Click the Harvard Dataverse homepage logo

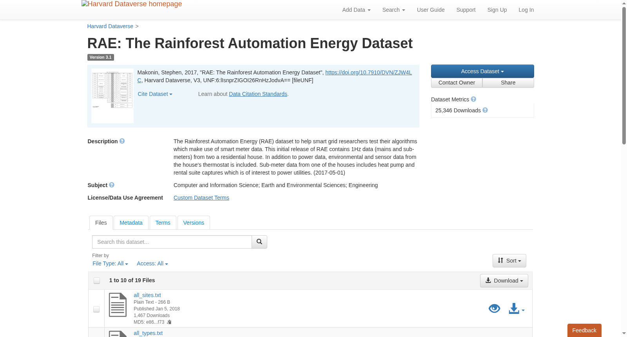click(x=132, y=4)
